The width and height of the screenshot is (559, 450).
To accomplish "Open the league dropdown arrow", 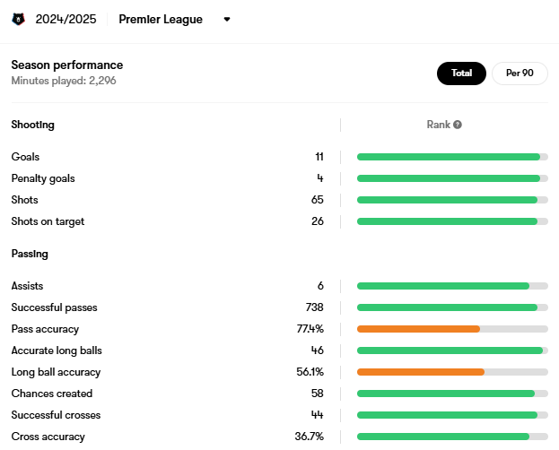I will pyautogui.click(x=227, y=19).
